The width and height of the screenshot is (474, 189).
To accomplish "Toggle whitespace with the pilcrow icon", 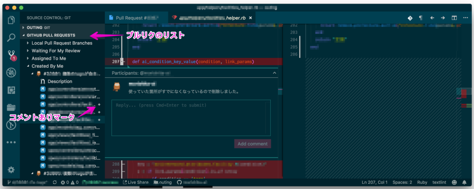I will click(420, 18).
